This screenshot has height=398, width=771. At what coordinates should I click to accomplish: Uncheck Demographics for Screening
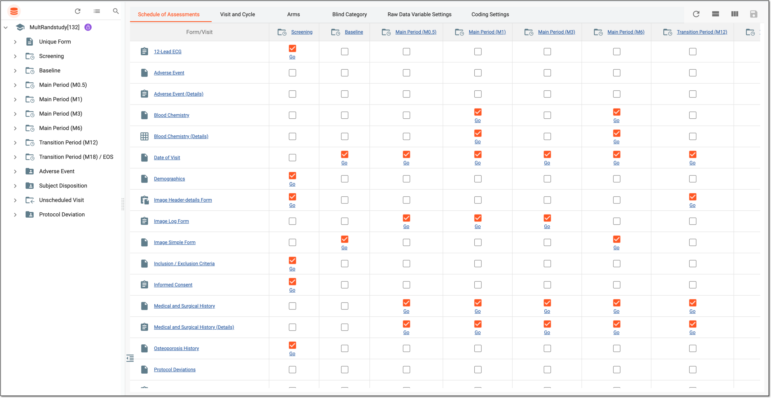point(292,176)
